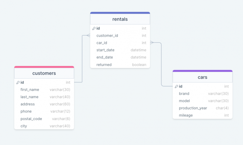Select the customer_id column in rentals
243x145 pixels.
pos(120,36)
